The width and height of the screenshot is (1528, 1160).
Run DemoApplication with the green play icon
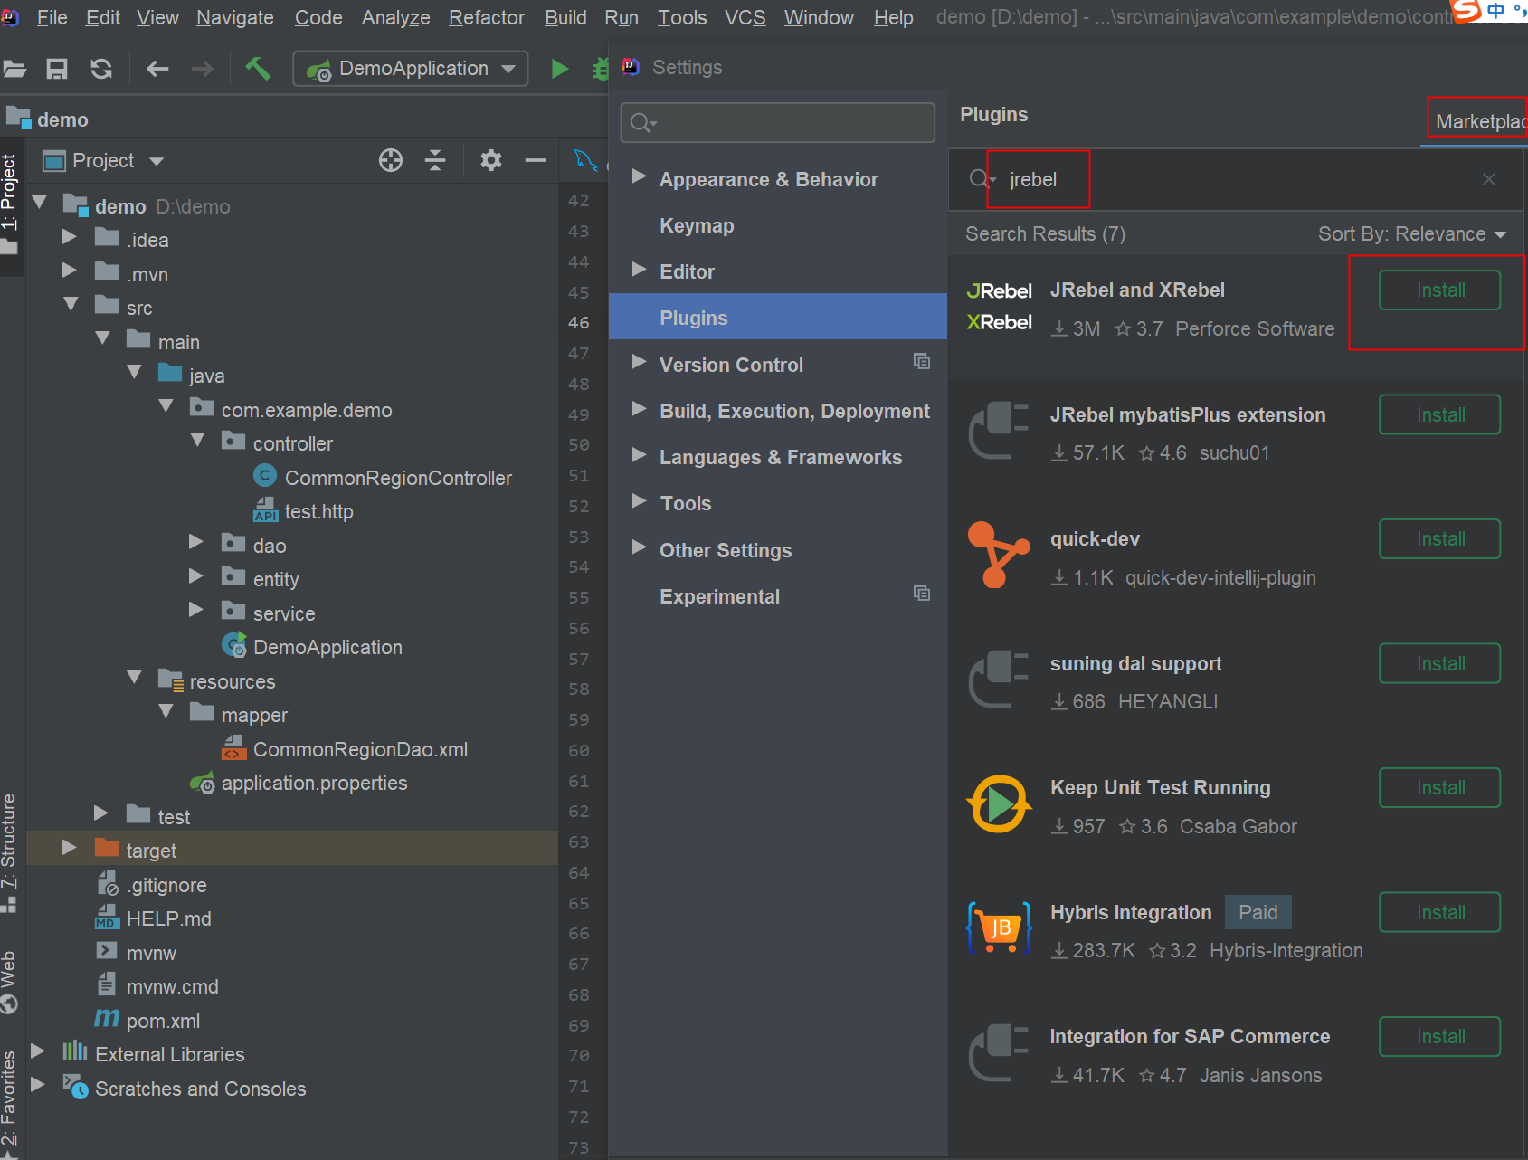coord(559,69)
